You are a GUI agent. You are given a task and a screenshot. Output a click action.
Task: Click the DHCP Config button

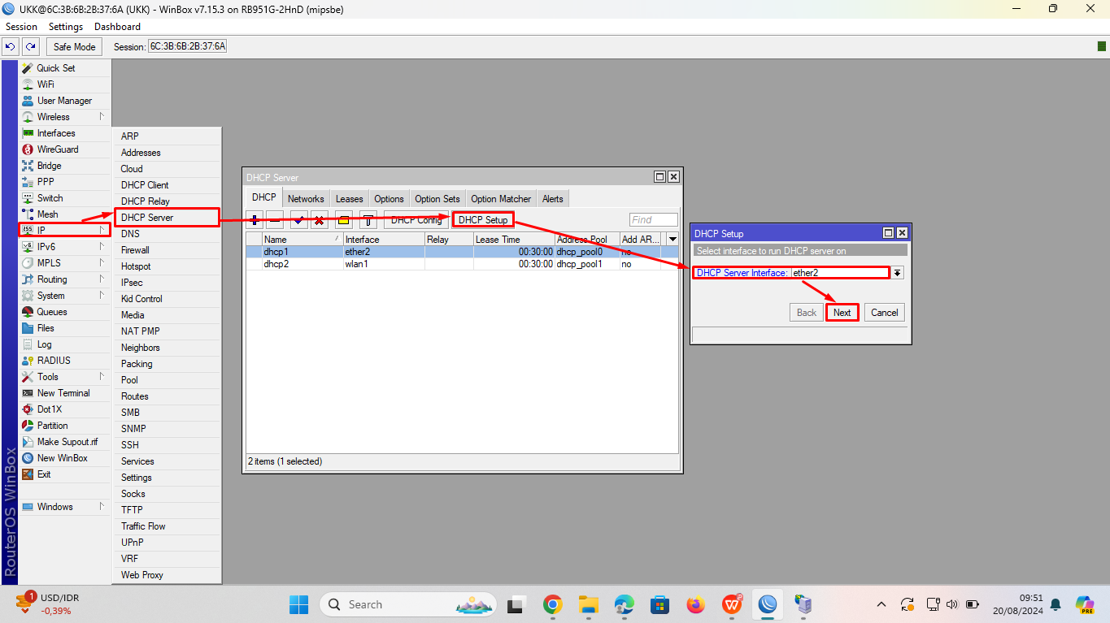coord(417,220)
